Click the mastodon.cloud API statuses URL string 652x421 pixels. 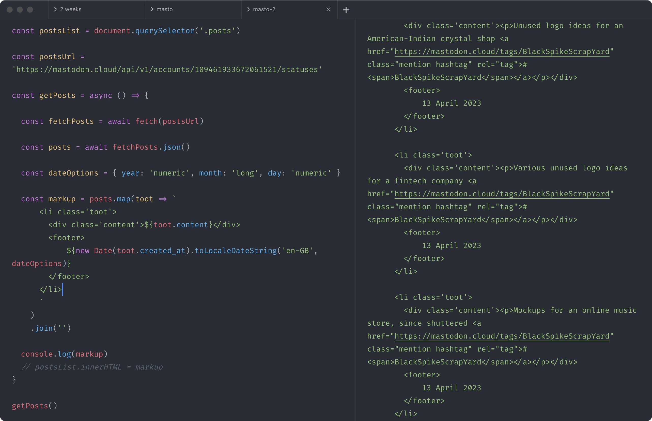tap(167, 70)
